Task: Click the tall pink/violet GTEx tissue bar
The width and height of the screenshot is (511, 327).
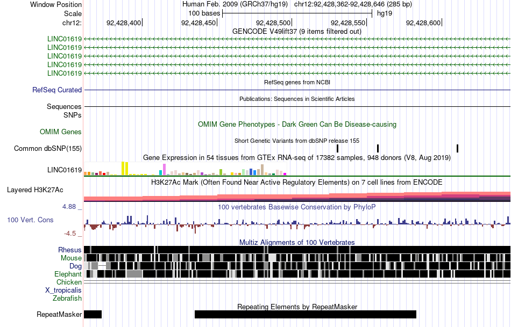Action: (165, 170)
